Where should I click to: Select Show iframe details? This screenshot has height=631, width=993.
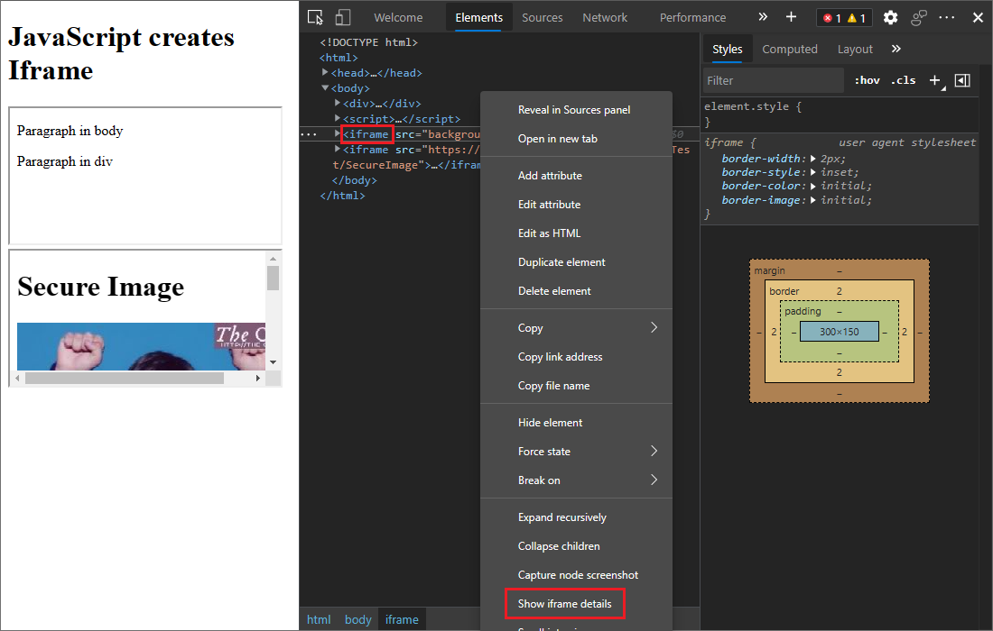[576, 604]
